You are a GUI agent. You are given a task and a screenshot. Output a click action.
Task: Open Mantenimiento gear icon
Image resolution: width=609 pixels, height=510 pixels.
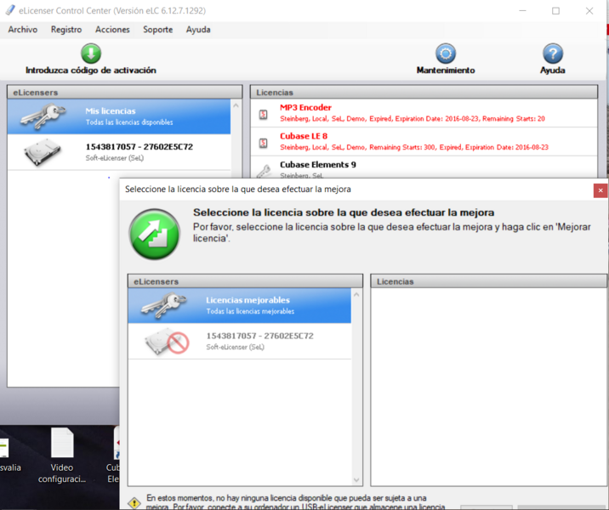pyautogui.click(x=446, y=54)
